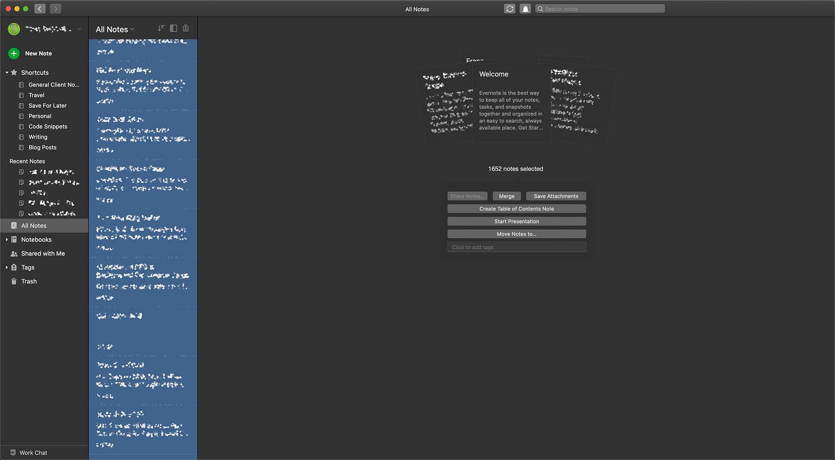Open the Blog Posts shortcut
The image size is (835, 460).
click(43, 147)
